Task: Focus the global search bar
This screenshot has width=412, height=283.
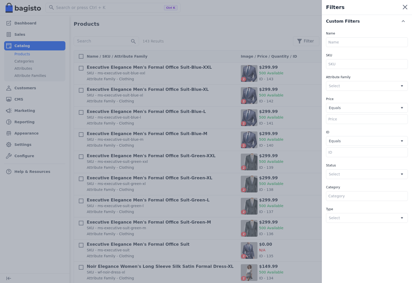Action: coord(113,8)
